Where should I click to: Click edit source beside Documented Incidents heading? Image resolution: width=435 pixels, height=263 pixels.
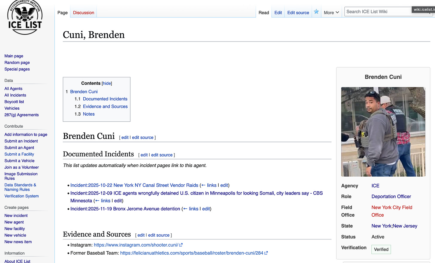162,155
